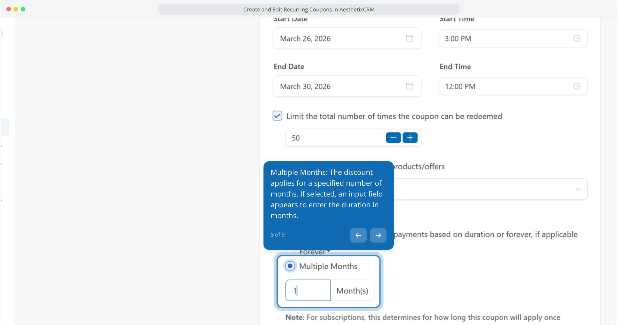Image resolution: width=618 pixels, height=325 pixels.
Task: Click the page title address bar
Action: [x=309, y=9]
